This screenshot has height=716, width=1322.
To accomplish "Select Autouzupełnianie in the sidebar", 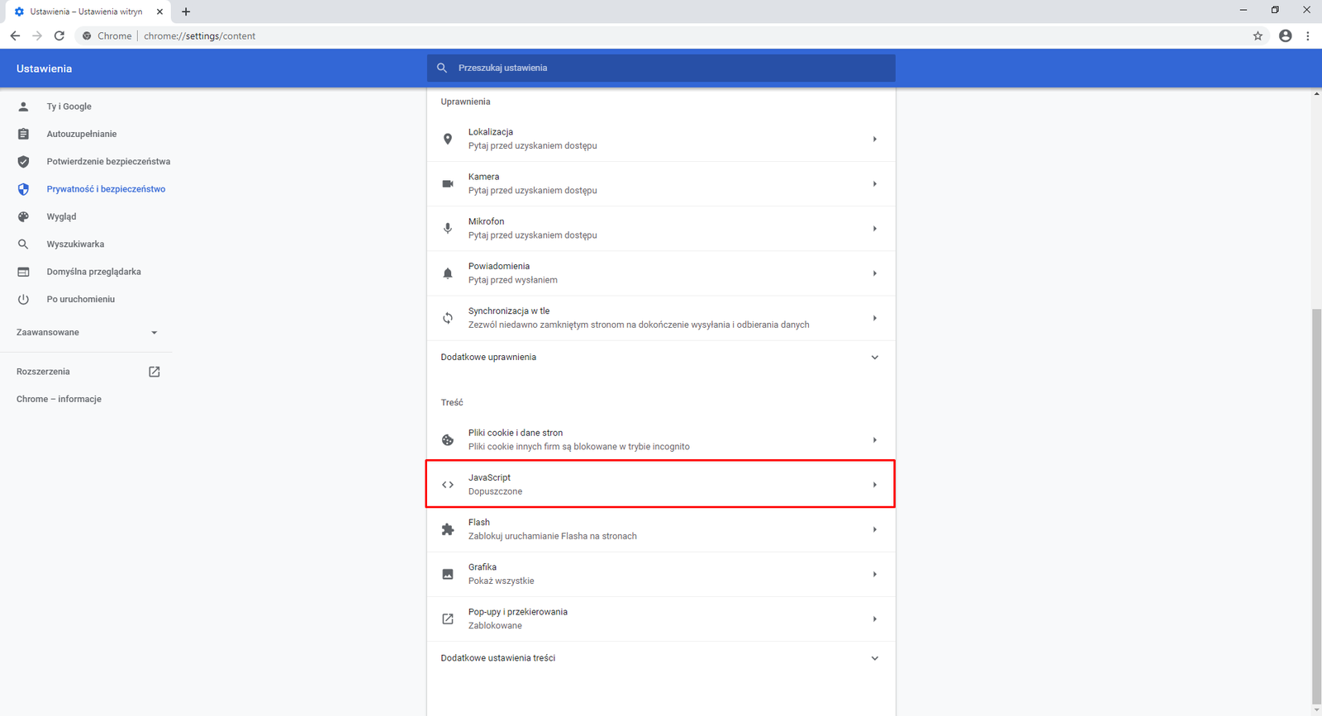I will (x=81, y=134).
